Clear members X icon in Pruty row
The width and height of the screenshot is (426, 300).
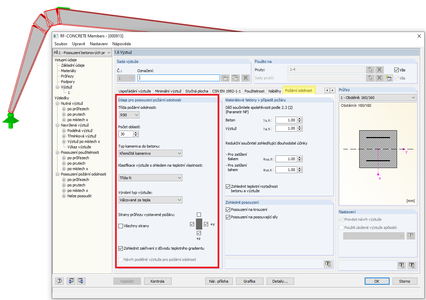click(379, 70)
